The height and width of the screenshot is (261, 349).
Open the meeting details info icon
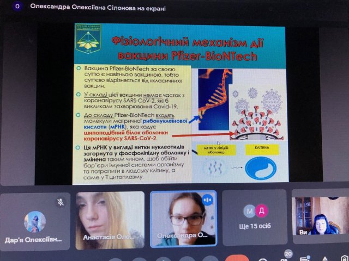click(x=263, y=259)
